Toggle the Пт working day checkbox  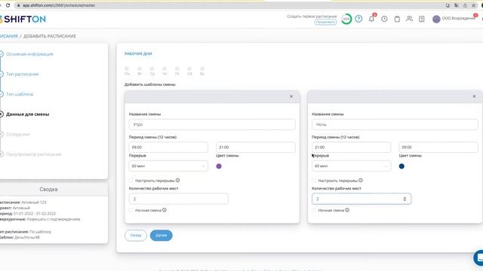click(x=177, y=69)
